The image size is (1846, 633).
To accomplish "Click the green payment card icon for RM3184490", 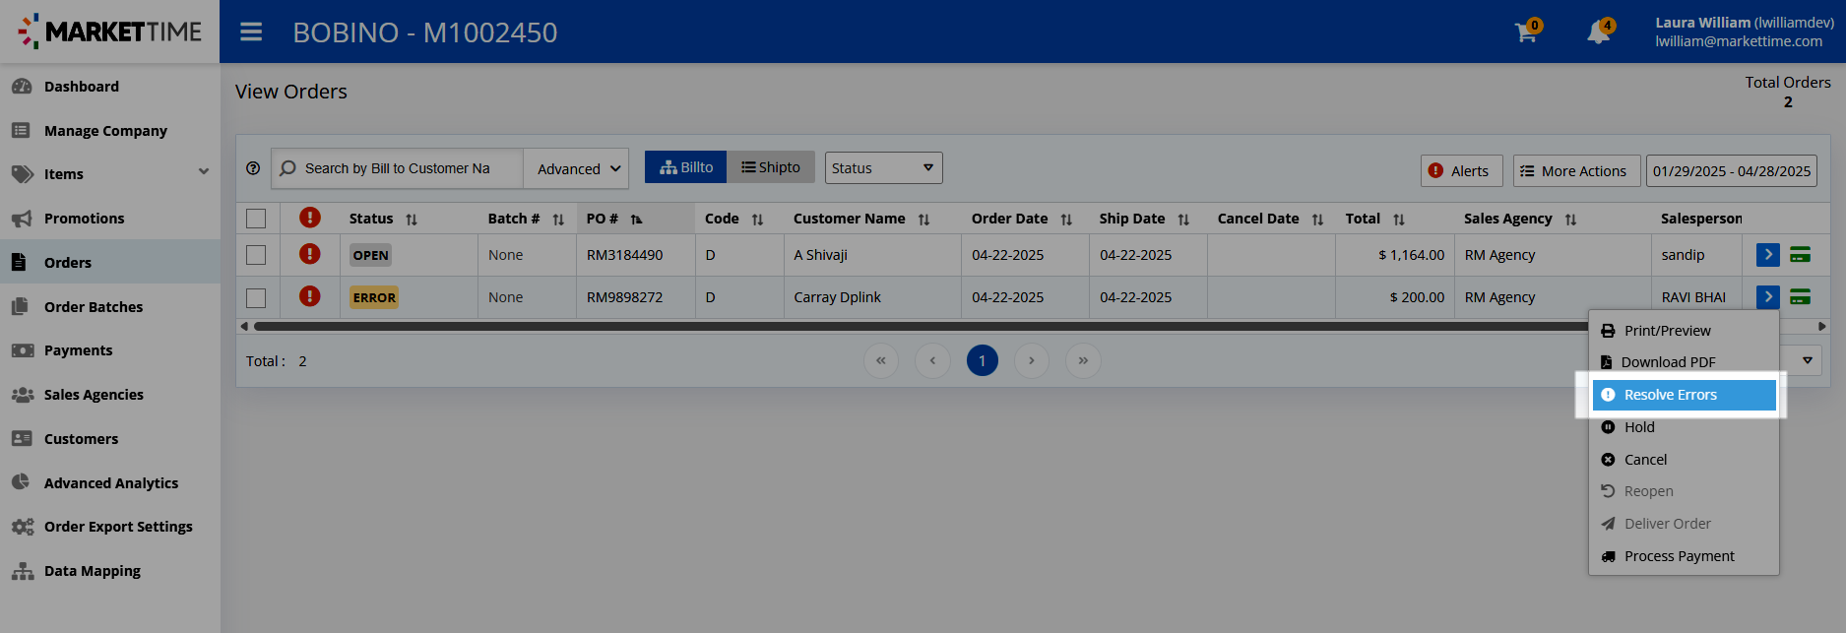I will coord(1800,255).
